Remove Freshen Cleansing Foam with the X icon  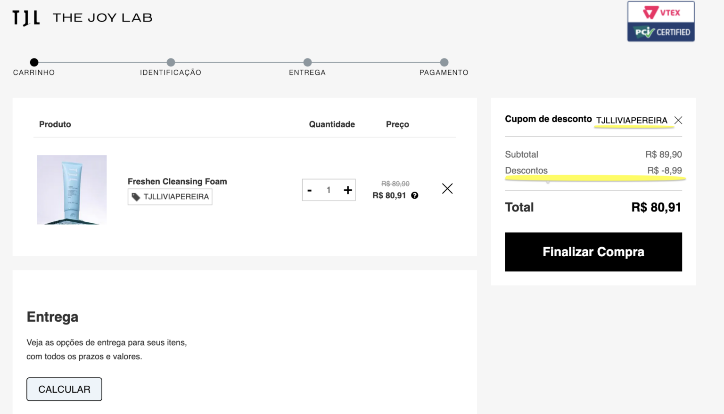click(x=447, y=188)
